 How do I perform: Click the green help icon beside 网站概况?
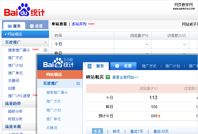(108, 77)
